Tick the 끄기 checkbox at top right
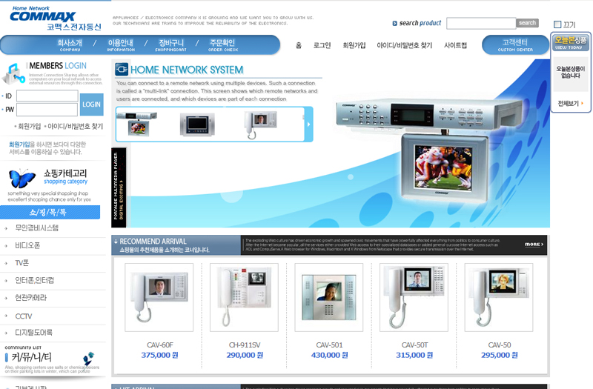Image resolution: width=593 pixels, height=389 pixels. pyautogui.click(x=558, y=24)
